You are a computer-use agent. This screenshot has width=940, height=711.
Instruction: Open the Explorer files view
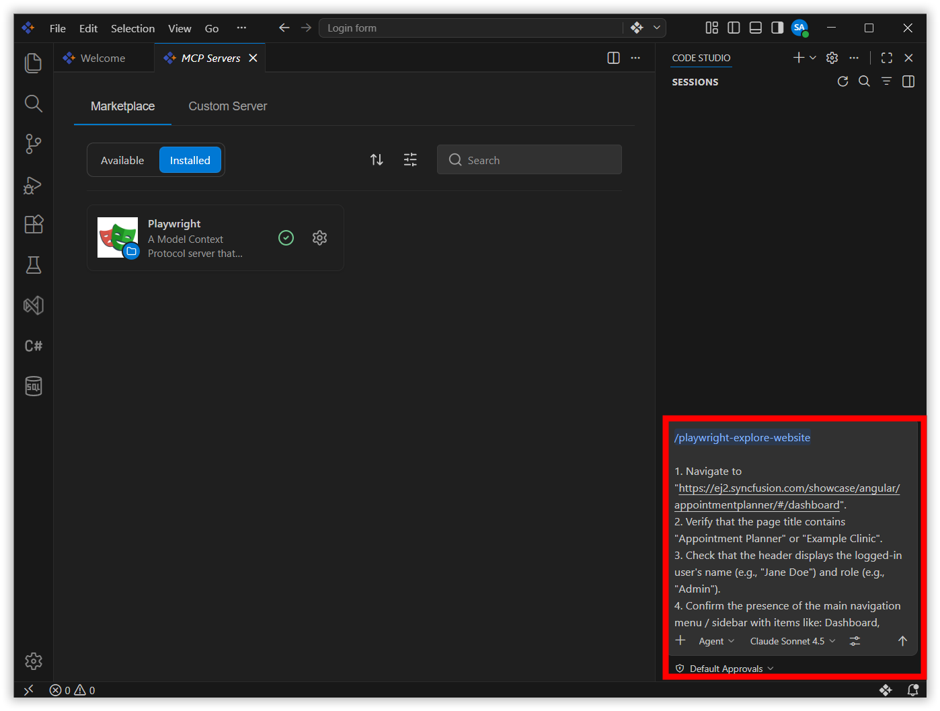point(33,63)
